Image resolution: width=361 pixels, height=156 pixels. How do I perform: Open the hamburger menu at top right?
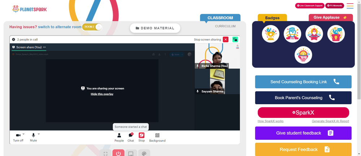pyautogui.click(x=350, y=6)
